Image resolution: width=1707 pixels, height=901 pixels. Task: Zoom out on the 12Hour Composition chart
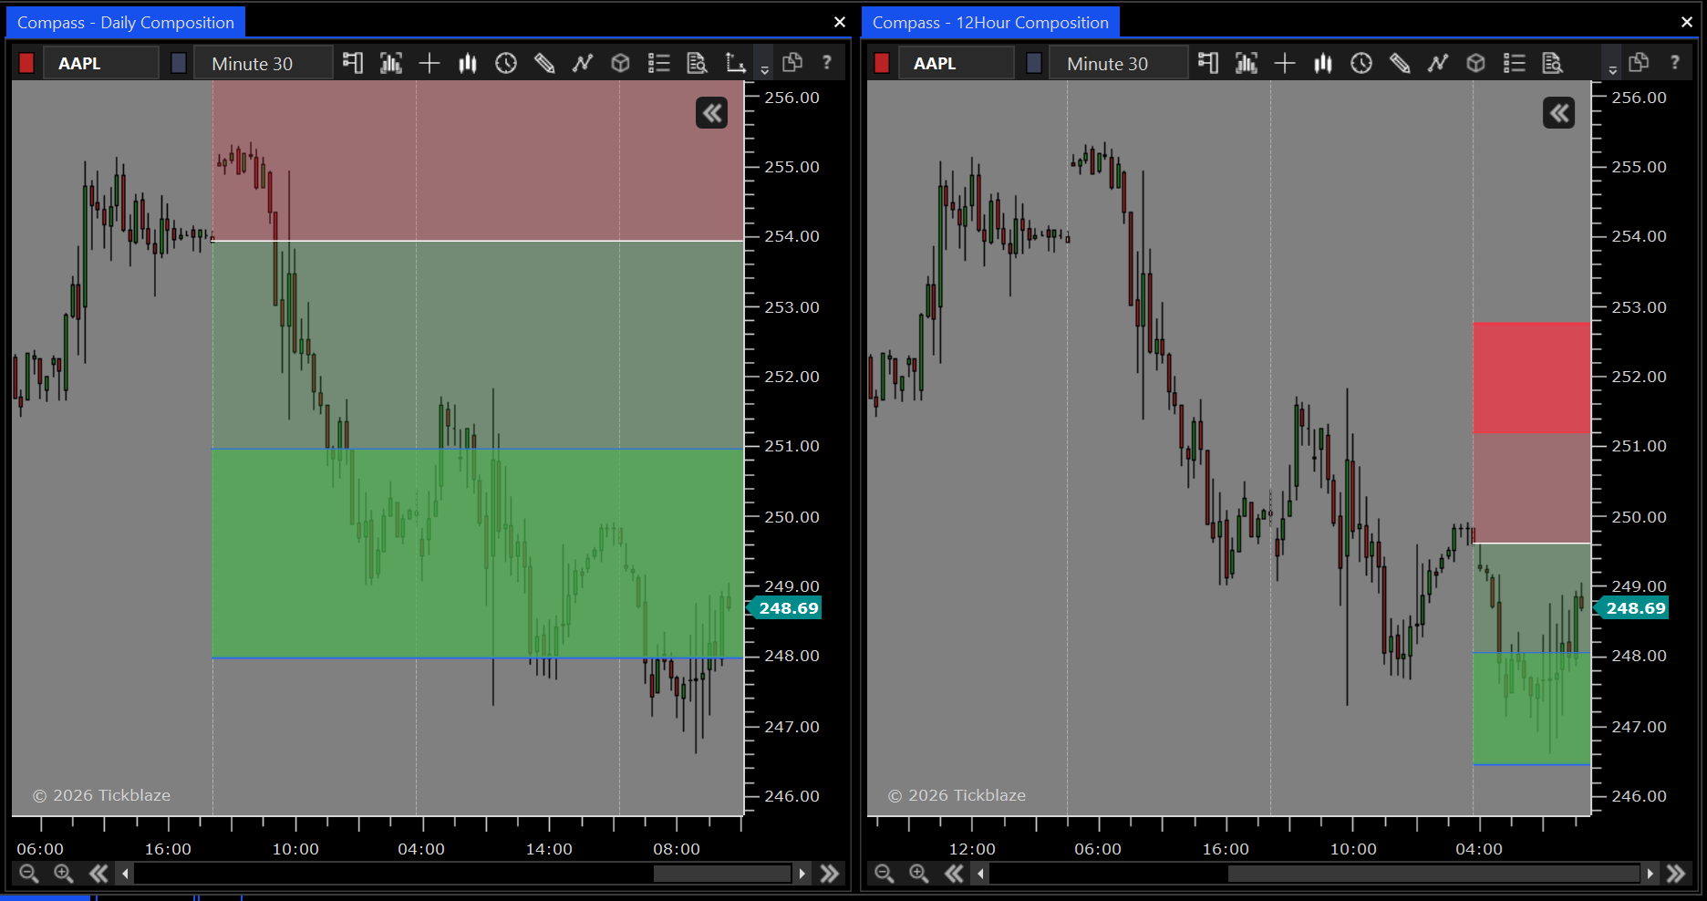pyautogui.click(x=884, y=874)
